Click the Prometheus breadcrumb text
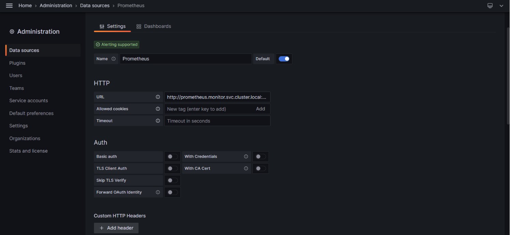The height and width of the screenshot is (235, 510). tap(131, 5)
